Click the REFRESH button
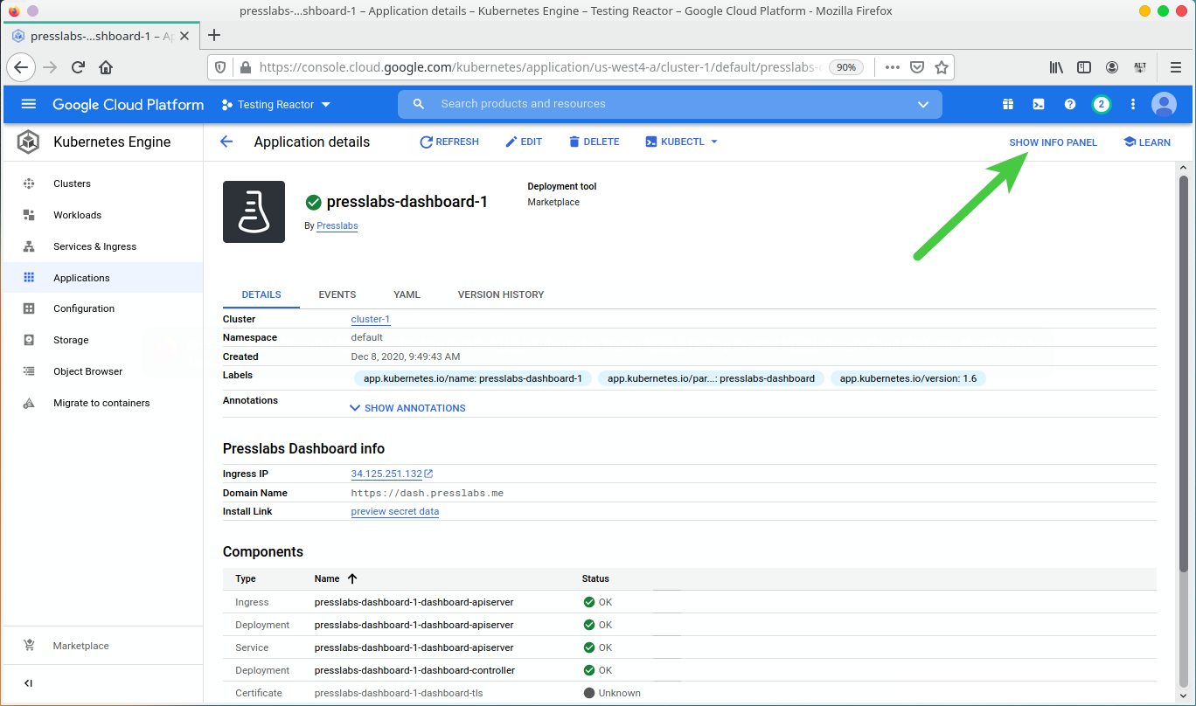Viewport: 1196px width, 706px height. coord(449,142)
